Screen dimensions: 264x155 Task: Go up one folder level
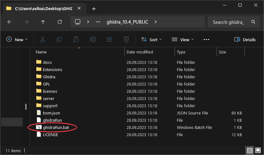point(43,22)
